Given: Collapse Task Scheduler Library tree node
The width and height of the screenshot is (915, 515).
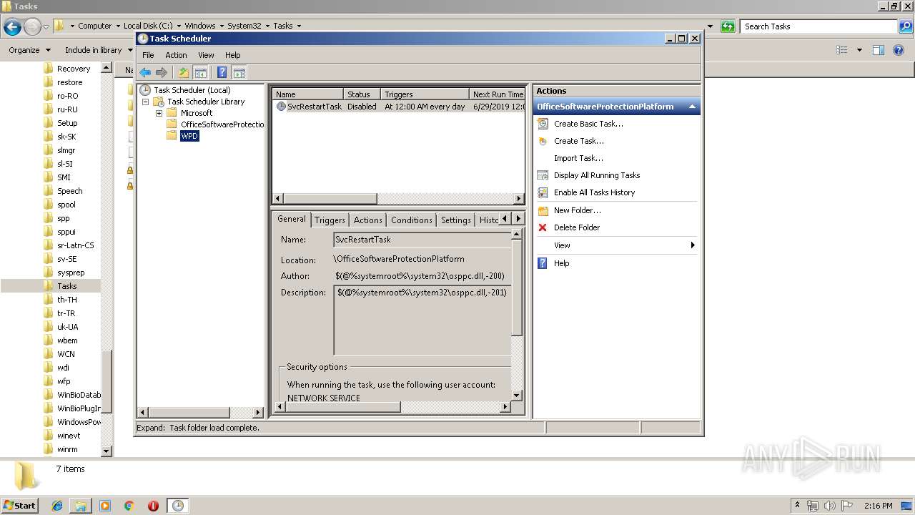Looking at the screenshot, I should tap(146, 102).
